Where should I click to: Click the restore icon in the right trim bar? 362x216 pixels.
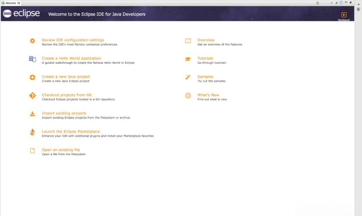[359, 4]
